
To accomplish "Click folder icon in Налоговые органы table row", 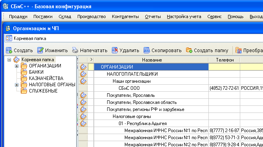I will pyautogui.click(x=83, y=116).
